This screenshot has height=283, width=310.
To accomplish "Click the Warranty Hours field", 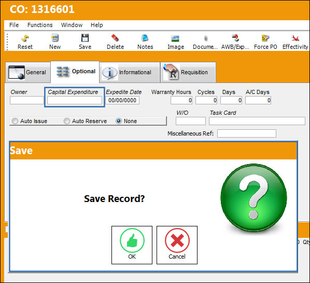I will point(181,100).
